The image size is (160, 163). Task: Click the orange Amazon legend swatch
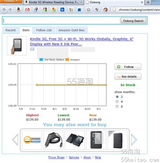coord(67,60)
